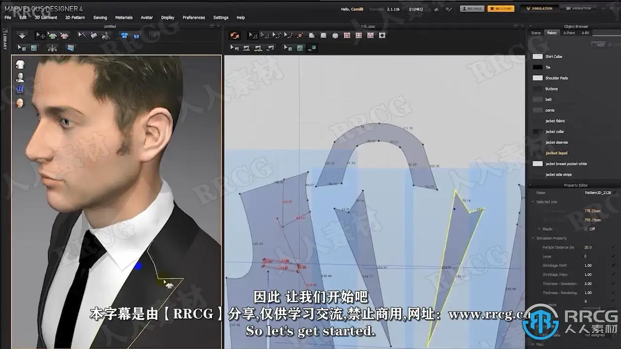The height and width of the screenshot is (349, 621).
Task: Select the Rectangle pattern tool
Action: (323, 35)
